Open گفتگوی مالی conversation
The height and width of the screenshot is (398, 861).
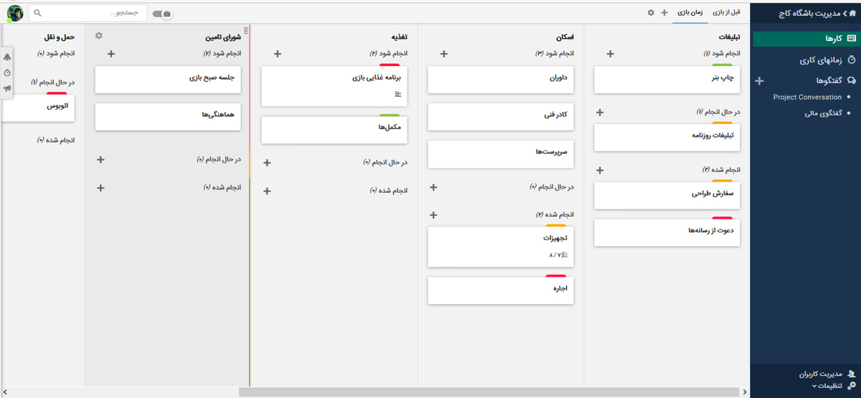pyautogui.click(x=823, y=113)
